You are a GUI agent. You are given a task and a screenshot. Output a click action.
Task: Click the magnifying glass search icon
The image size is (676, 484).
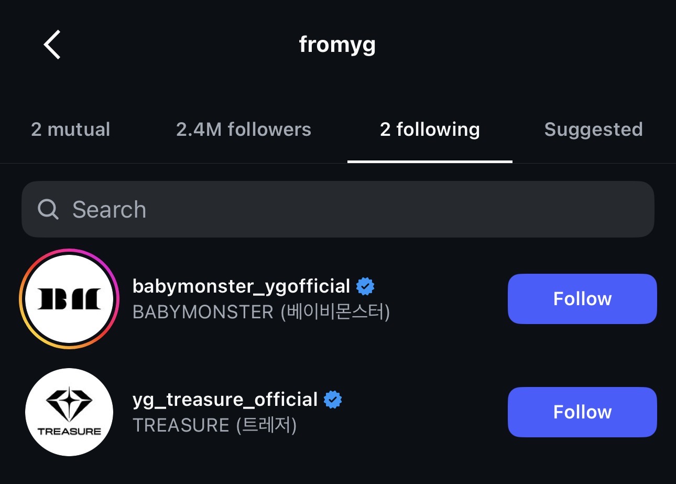click(x=48, y=209)
